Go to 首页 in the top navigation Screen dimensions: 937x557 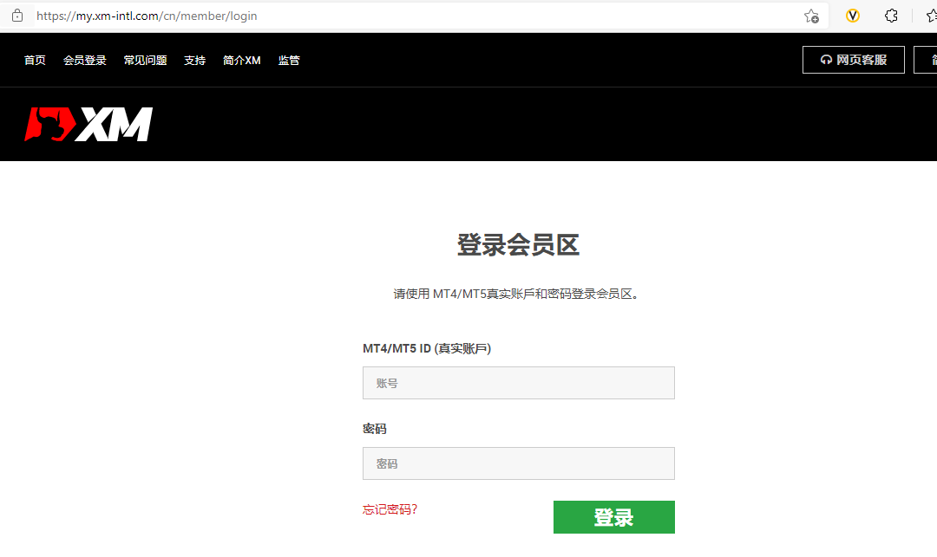coord(35,61)
